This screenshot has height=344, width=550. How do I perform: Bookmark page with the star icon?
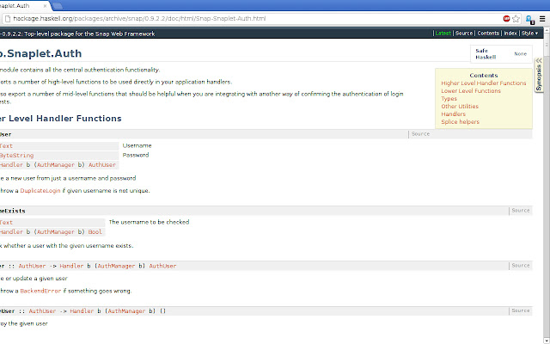[516, 19]
